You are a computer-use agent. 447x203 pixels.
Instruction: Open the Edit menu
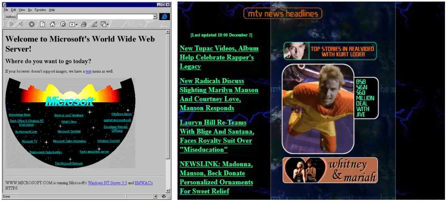[13, 10]
